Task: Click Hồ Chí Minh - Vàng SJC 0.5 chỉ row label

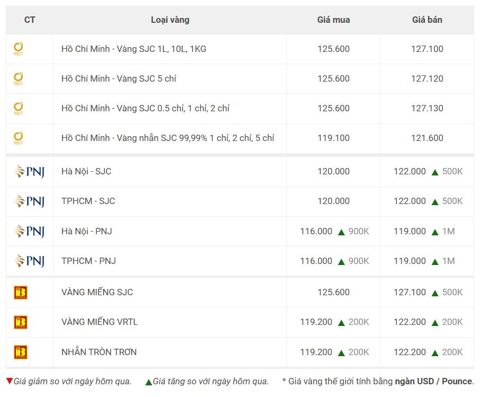Action: pyautogui.click(x=146, y=108)
